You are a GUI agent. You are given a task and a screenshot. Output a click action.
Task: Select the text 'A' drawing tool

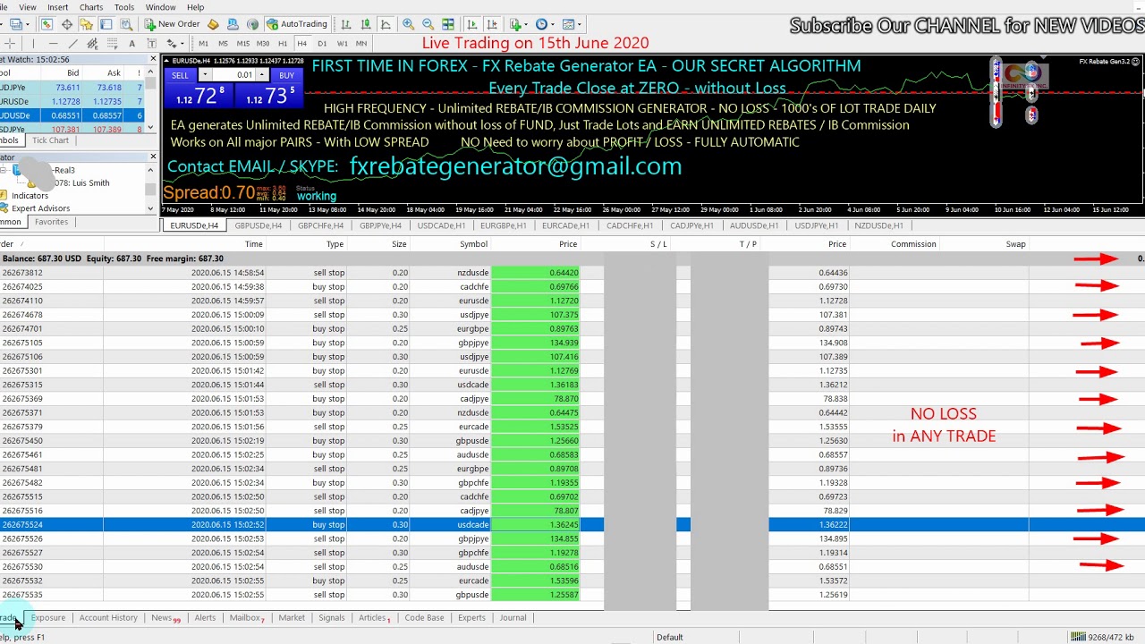[131, 43]
